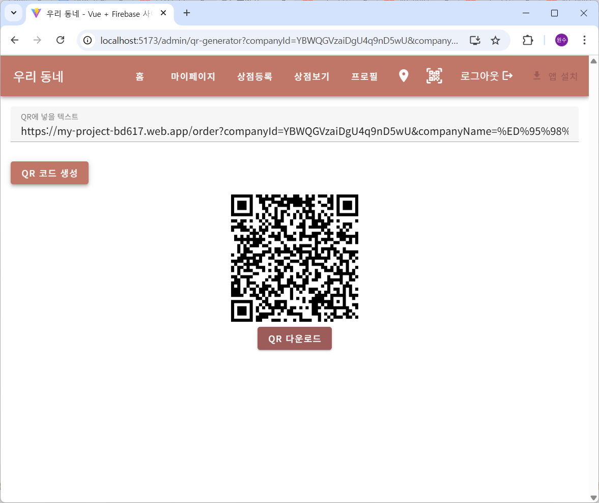The height and width of the screenshot is (503, 599).
Task: Log out using 로그아웃 button
Action: (487, 76)
